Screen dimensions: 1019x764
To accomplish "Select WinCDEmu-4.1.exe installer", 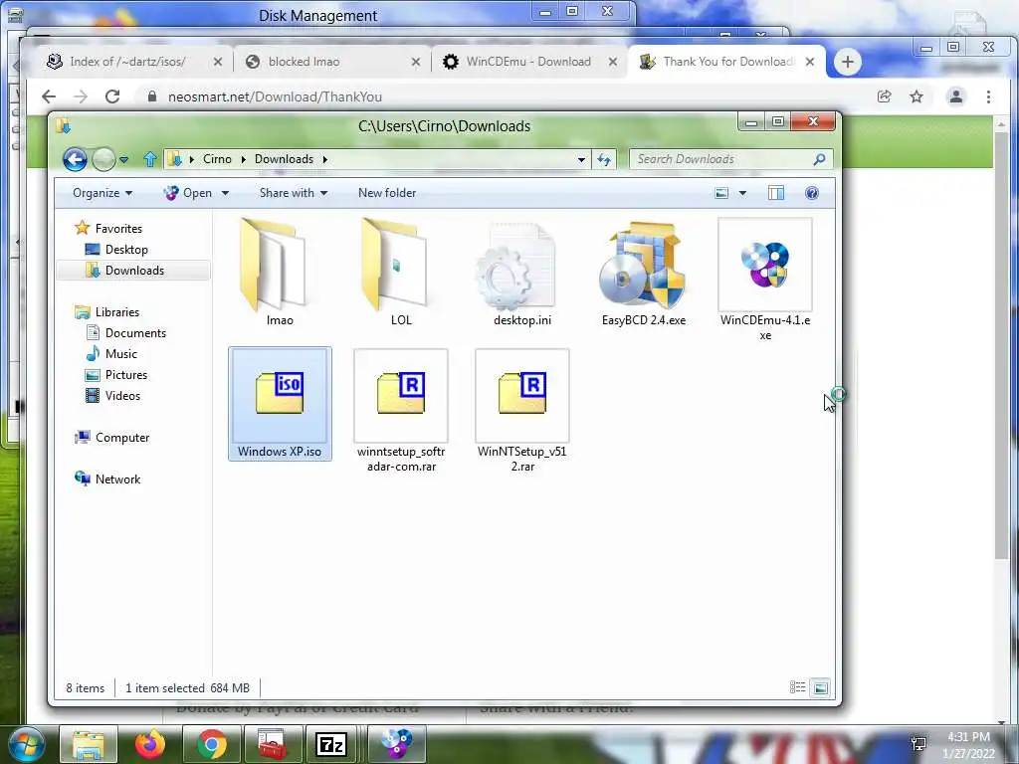I will (765, 280).
